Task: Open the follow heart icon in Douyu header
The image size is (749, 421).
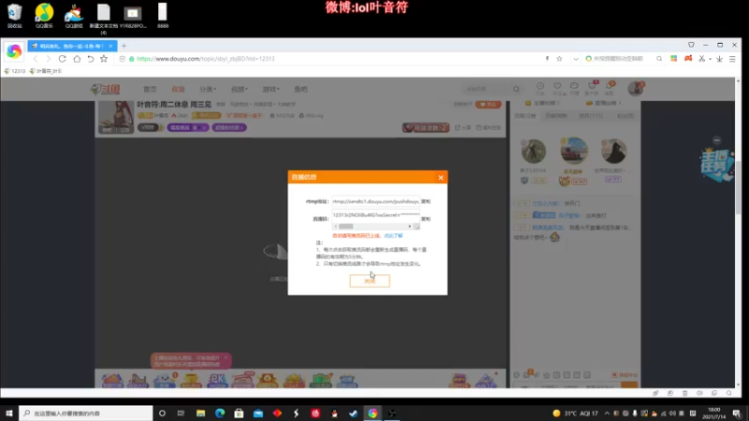Action: [x=557, y=88]
